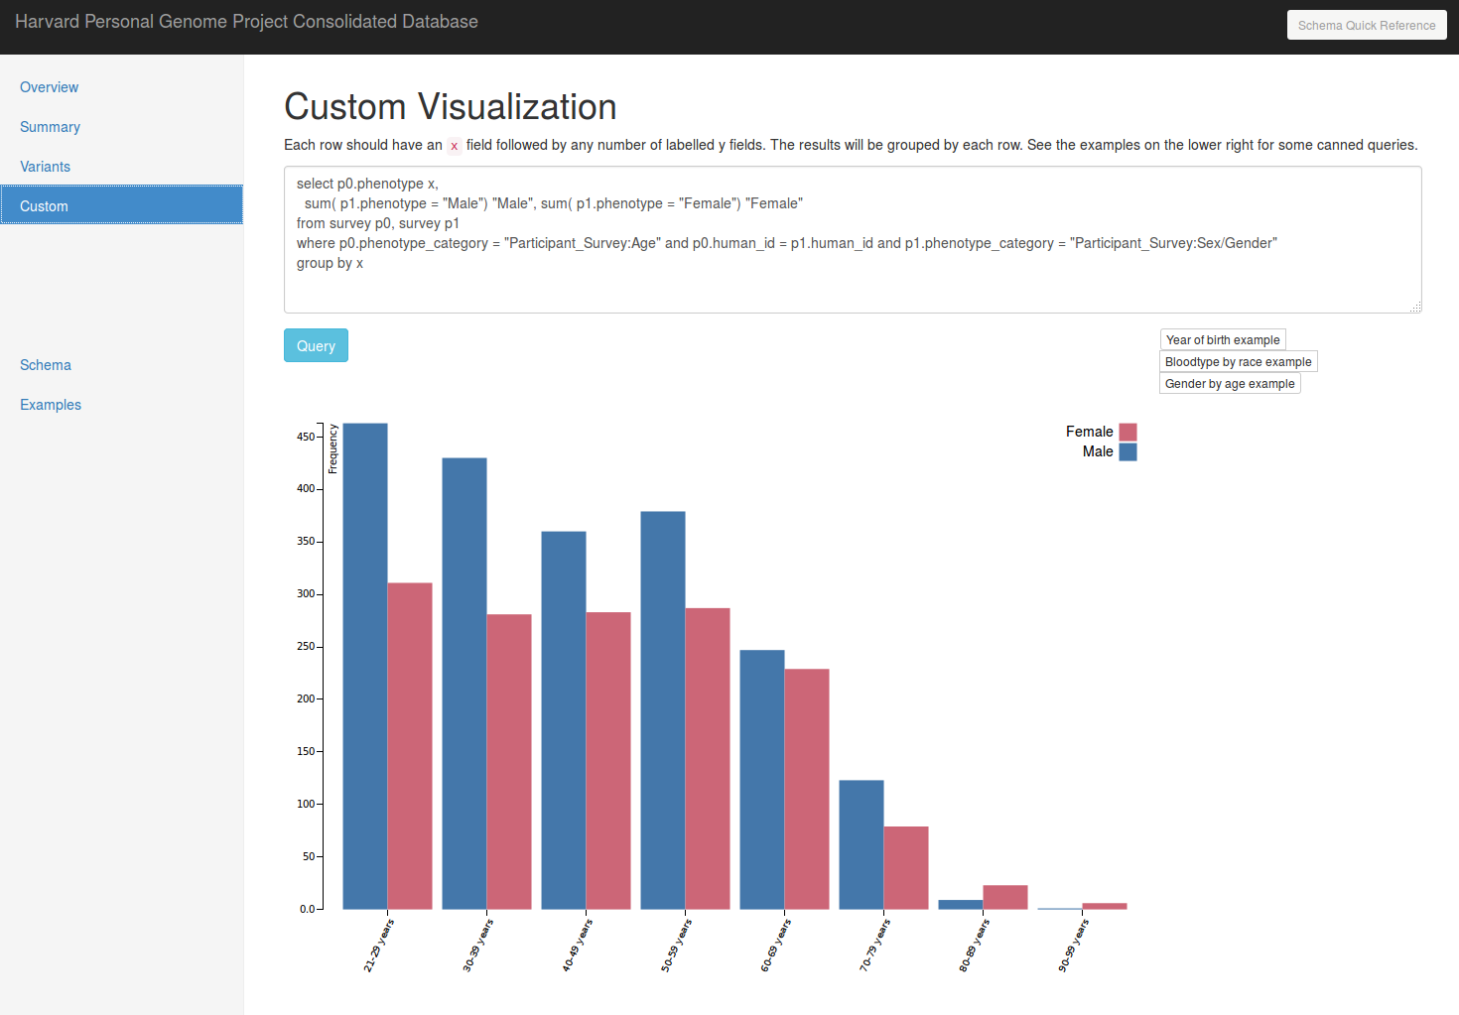The image size is (1459, 1015).
Task: Click the Male bar for 21-29 years
Action: tap(365, 666)
